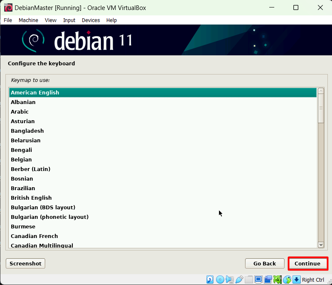Click the keymap list scroll up arrow
332x285 pixels.
(321, 91)
